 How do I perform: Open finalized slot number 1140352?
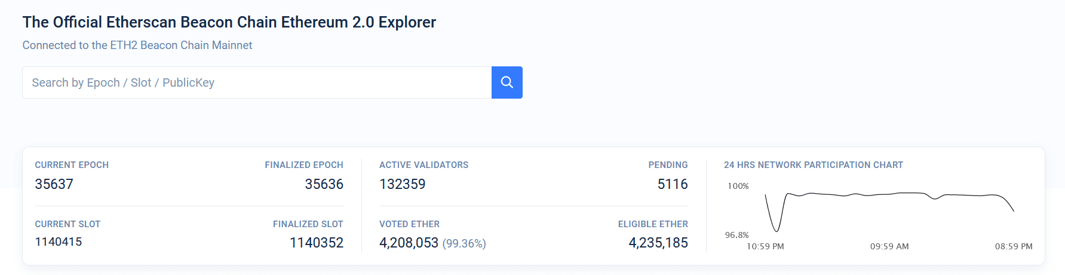[316, 243]
